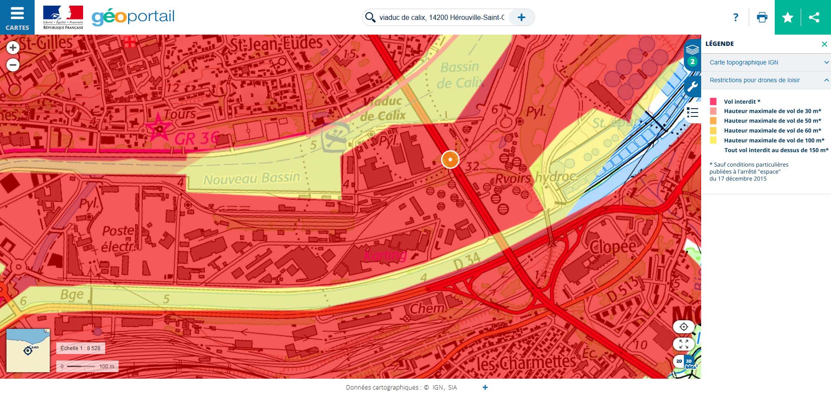Image resolution: width=831 pixels, height=396 pixels.
Task: Click the search address input field
Action: click(441, 17)
